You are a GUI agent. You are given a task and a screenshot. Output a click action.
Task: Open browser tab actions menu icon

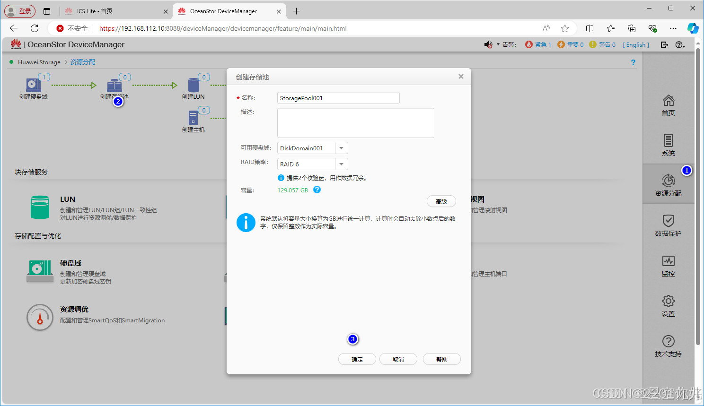(x=46, y=11)
